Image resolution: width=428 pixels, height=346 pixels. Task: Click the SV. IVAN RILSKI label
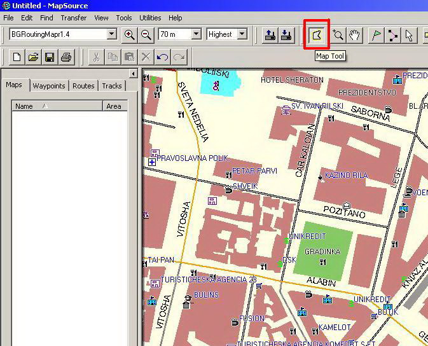click(x=317, y=106)
